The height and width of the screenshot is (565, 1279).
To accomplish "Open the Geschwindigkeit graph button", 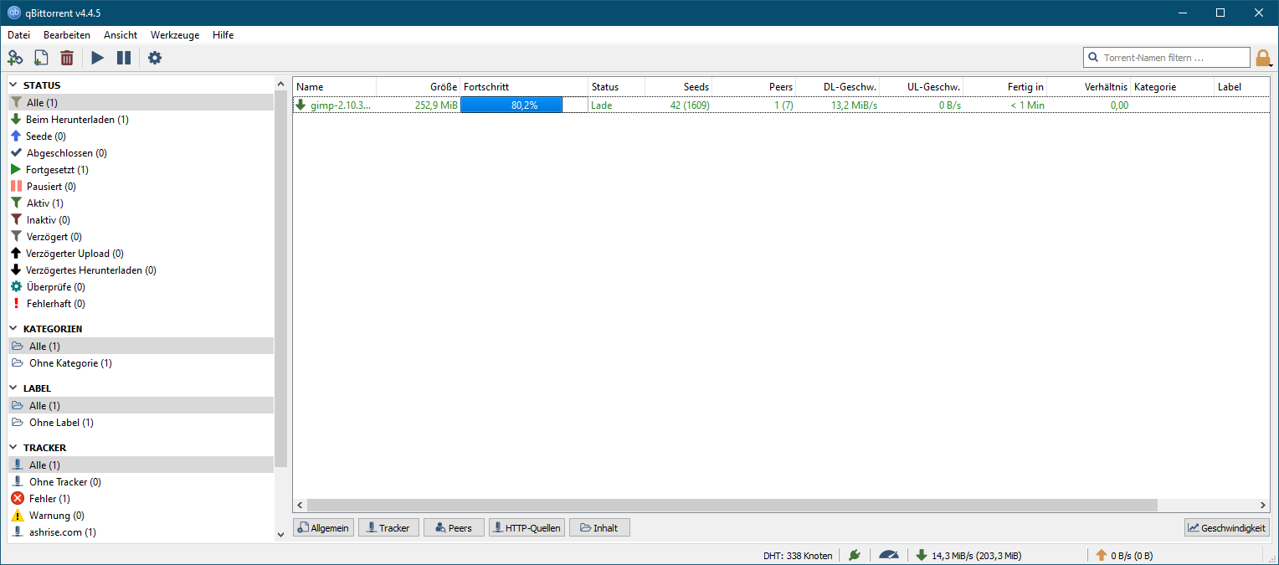I will (x=1226, y=528).
